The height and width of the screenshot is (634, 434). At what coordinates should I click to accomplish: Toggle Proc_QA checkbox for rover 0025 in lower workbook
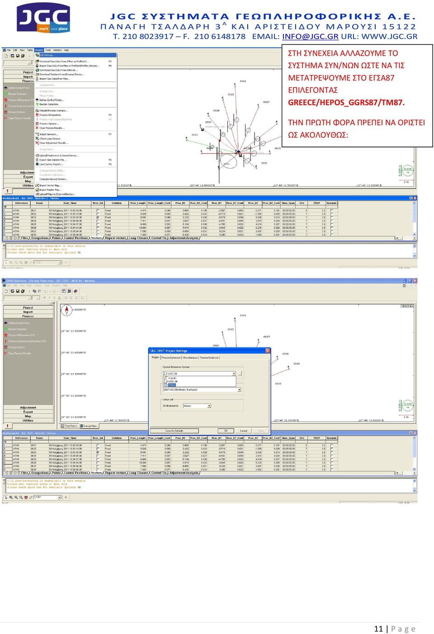(x=98, y=459)
